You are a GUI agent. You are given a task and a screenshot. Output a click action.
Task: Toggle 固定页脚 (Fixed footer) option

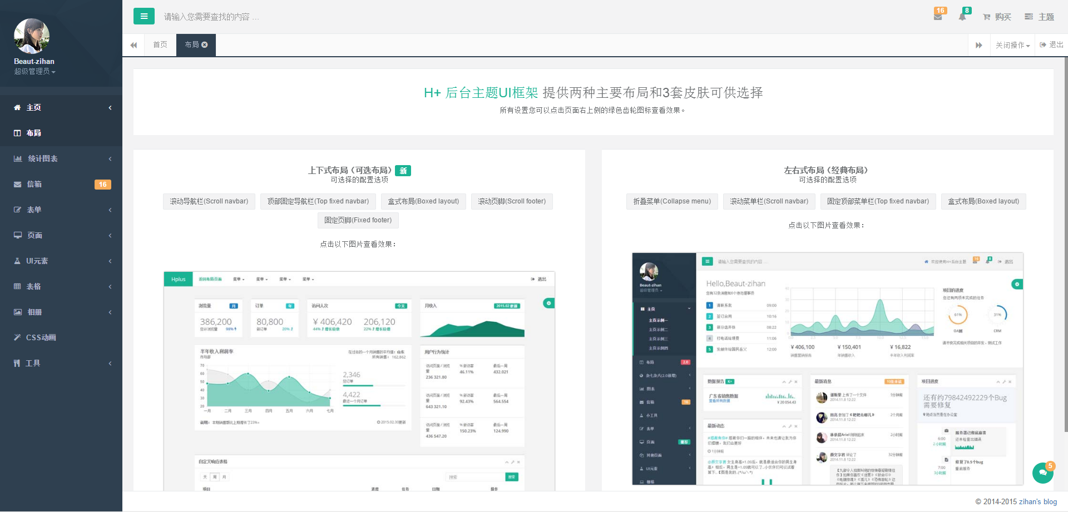coord(358,220)
